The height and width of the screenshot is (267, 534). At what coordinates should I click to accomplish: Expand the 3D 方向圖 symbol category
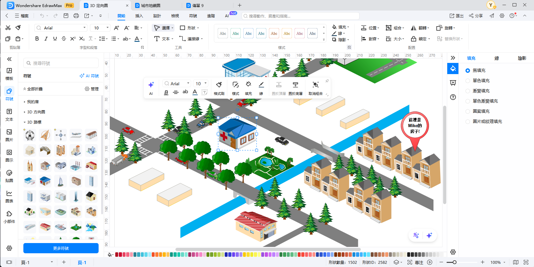(x=36, y=112)
